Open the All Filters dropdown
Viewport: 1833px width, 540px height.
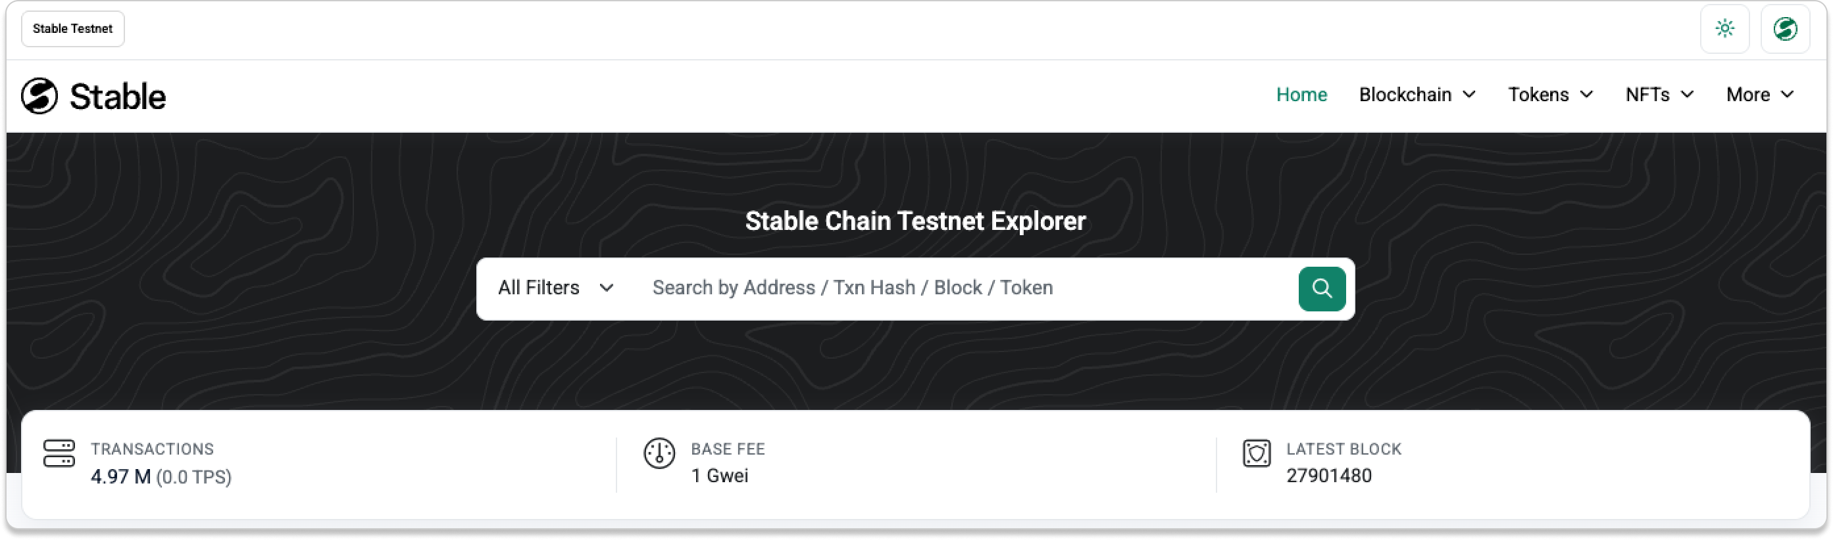[x=555, y=288]
